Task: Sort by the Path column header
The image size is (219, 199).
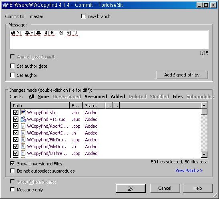Action: pos(40,106)
